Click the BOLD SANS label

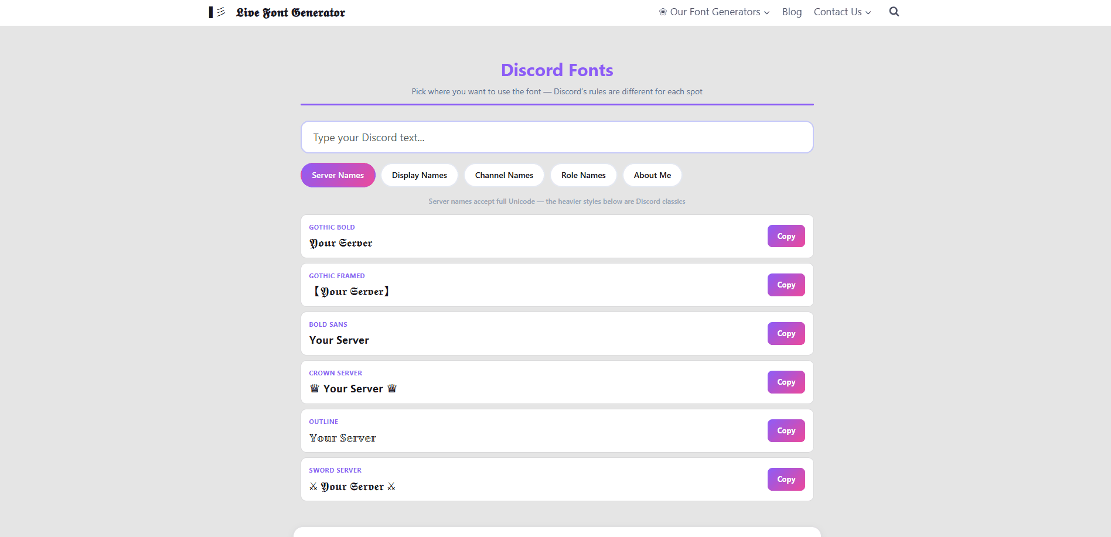pos(328,324)
